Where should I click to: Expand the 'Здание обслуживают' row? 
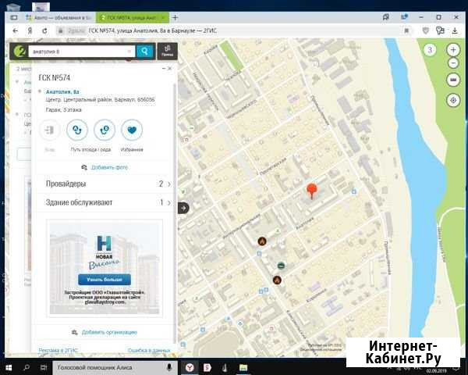tap(105, 202)
